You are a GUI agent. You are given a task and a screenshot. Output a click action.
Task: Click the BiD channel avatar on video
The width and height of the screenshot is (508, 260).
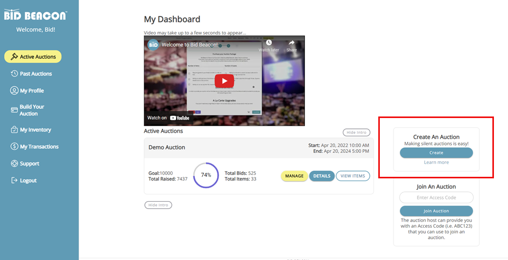point(153,45)
